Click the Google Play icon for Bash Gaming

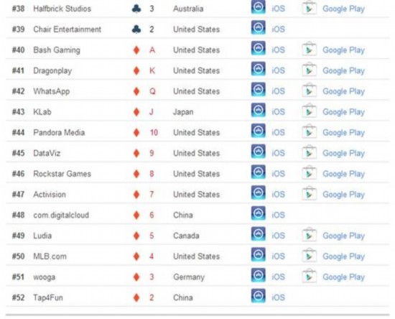[x=309, y=50]
